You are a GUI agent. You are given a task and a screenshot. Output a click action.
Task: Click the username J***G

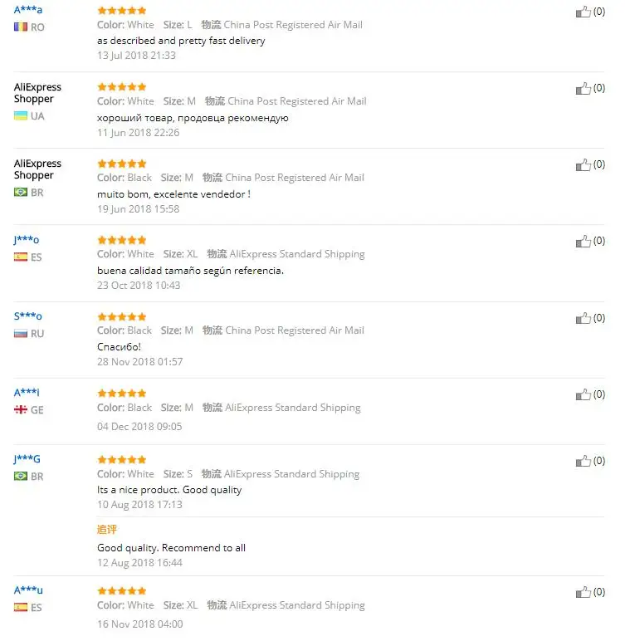(x=27, y=459)
